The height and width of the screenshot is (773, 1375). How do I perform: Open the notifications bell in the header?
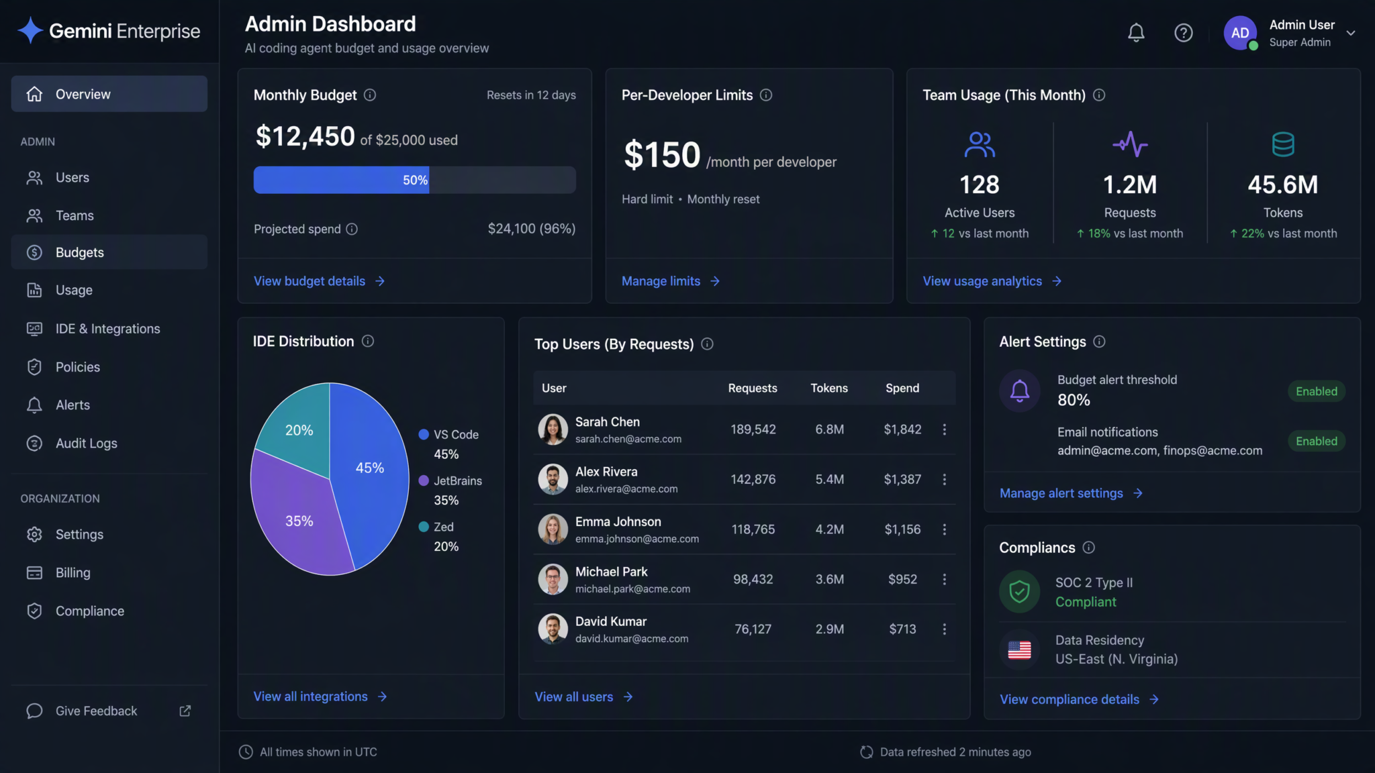pos(1136,32)
